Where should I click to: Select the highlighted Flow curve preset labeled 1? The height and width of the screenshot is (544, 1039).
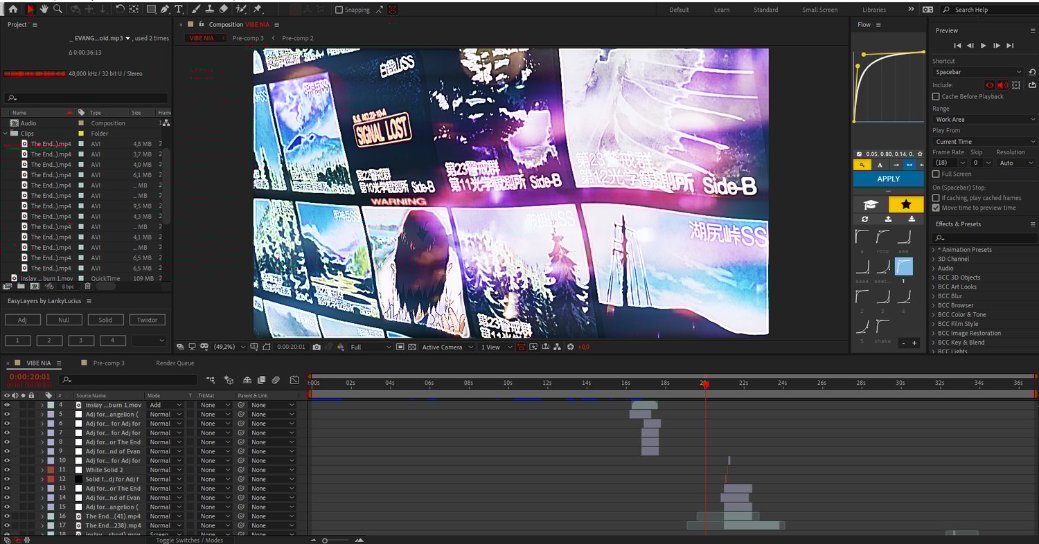904,266
